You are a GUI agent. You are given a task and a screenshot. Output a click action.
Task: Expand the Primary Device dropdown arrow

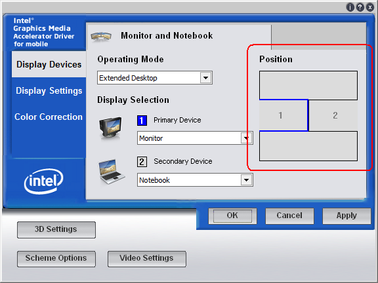pos(246,138)
